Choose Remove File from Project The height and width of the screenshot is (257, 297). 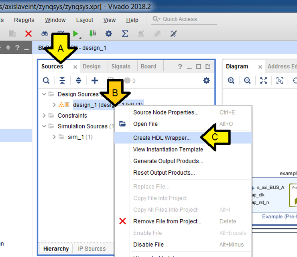(183, 221)
